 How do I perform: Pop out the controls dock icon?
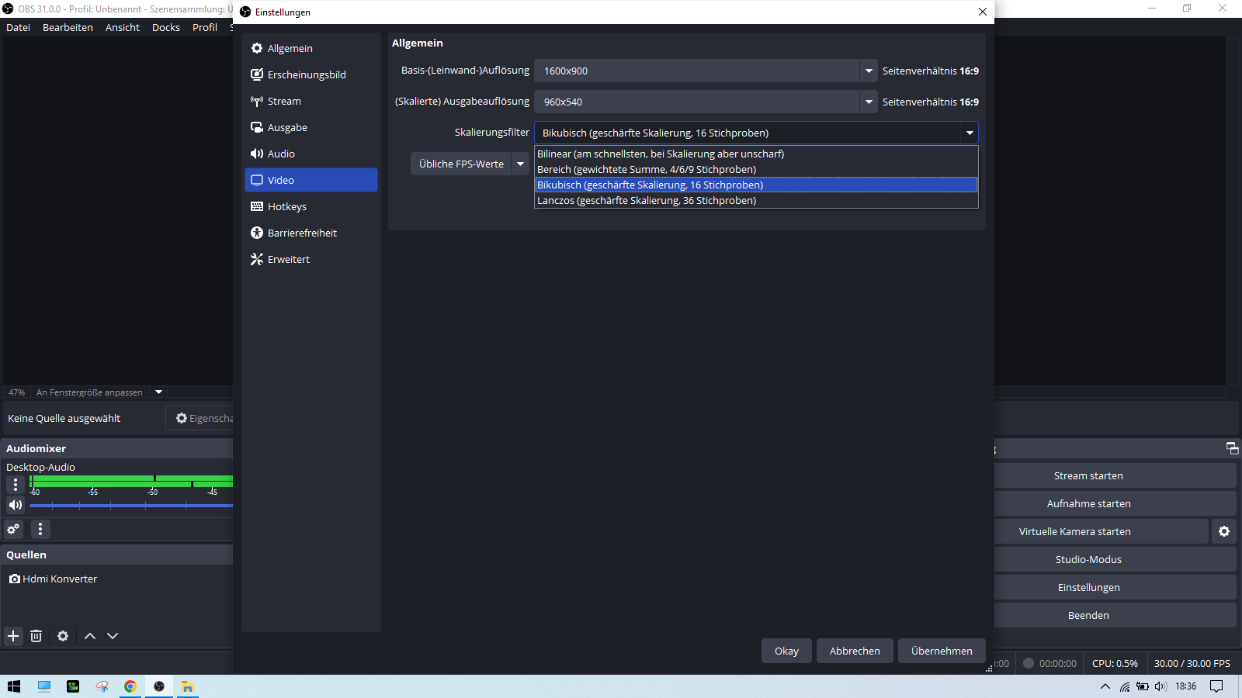1232,448
